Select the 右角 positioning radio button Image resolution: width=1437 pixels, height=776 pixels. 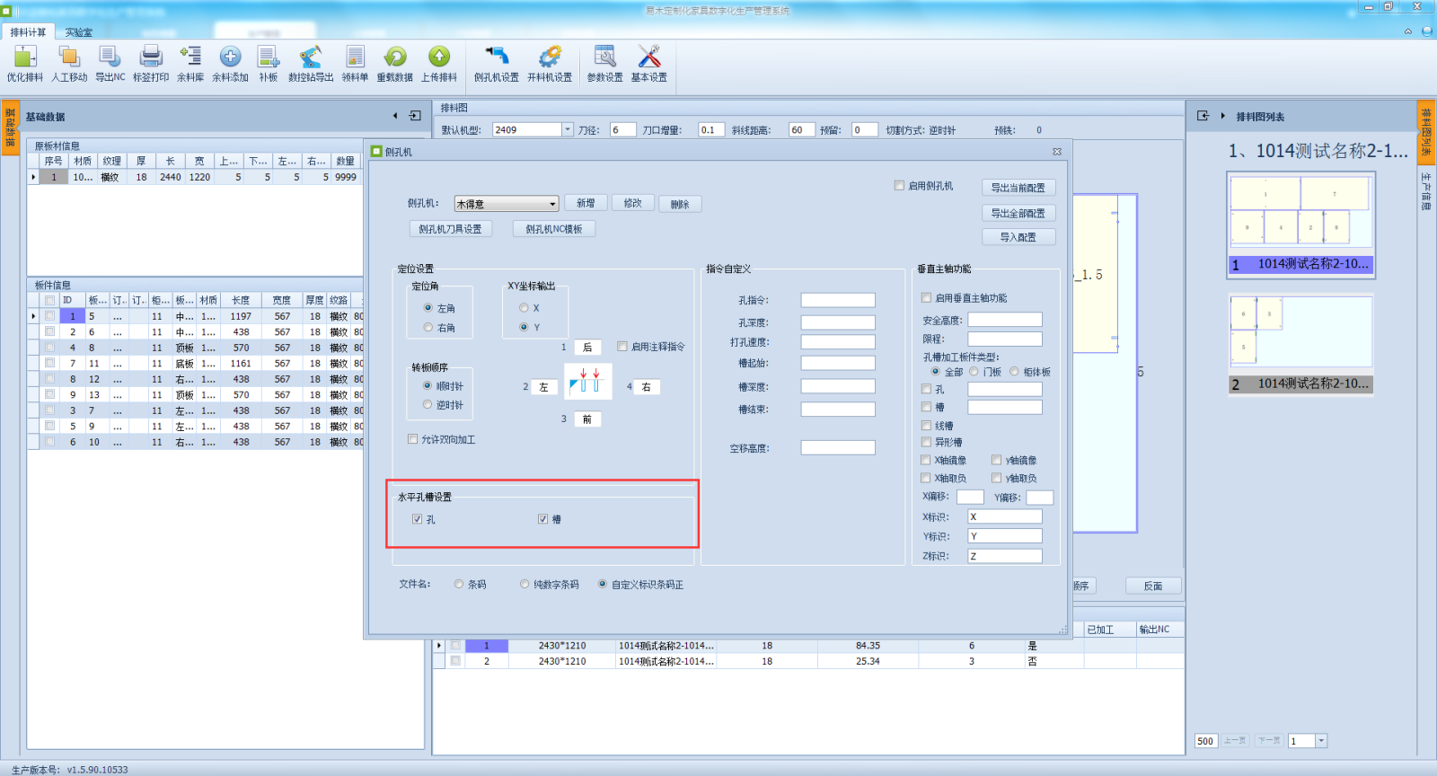428,328
